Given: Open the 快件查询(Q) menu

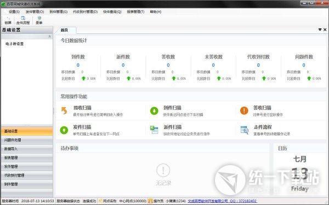Looking at the screenshot, I should tap(112, 11).
